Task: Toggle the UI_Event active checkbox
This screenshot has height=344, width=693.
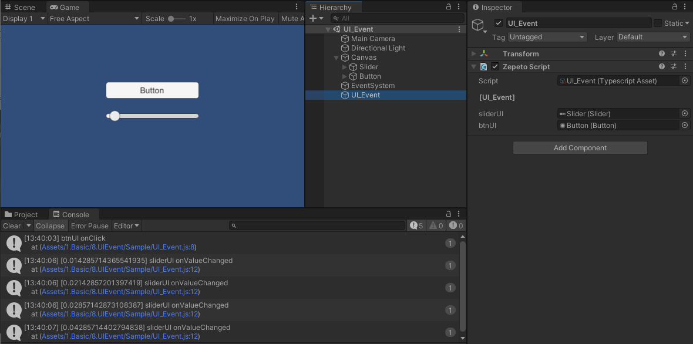Action: pos(499,23)
